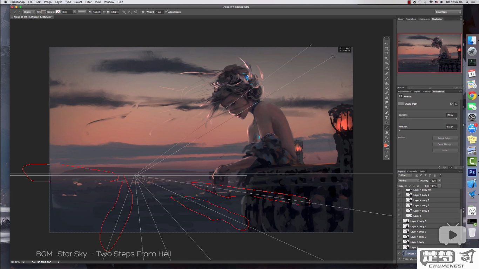Image resolution: width=479 pixels, height=269 pixels.
Task: Select the Clone Stamp tool
Action: tap(387, 83)
